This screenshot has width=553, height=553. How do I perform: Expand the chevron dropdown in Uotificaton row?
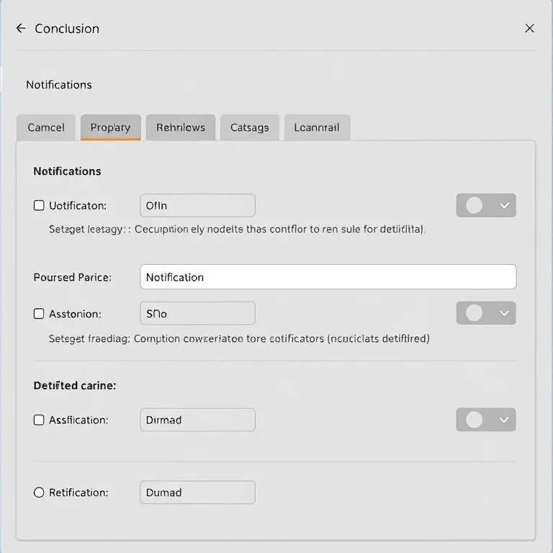(x=505, y=205)
